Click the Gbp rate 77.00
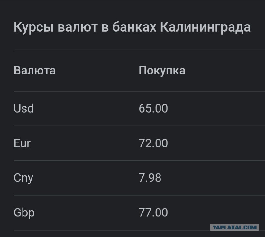This screenshot has width=265, height=237. click(153, 212)
